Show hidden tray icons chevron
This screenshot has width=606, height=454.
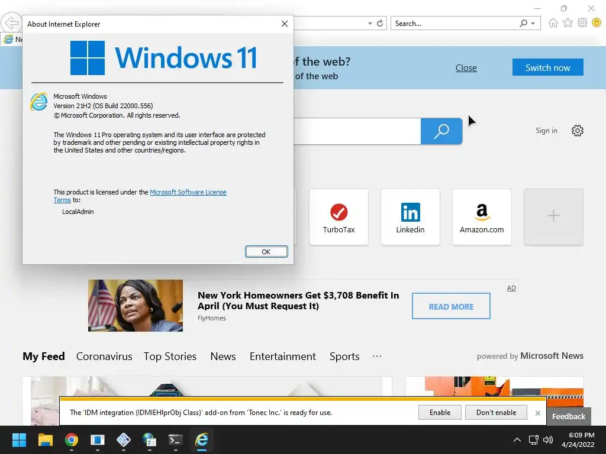(x=517, y=440)
